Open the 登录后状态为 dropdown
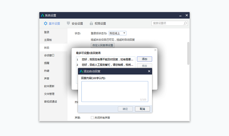The image size is (229, 136). tap(118, 33)
